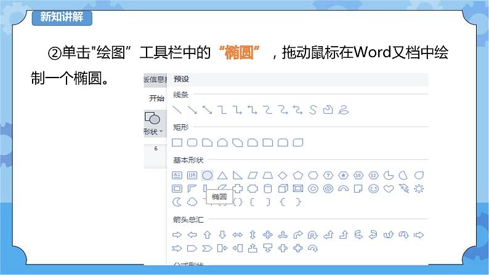
Task: Click the 新知讲解 title badge
Action: click(x=62, y=17)
